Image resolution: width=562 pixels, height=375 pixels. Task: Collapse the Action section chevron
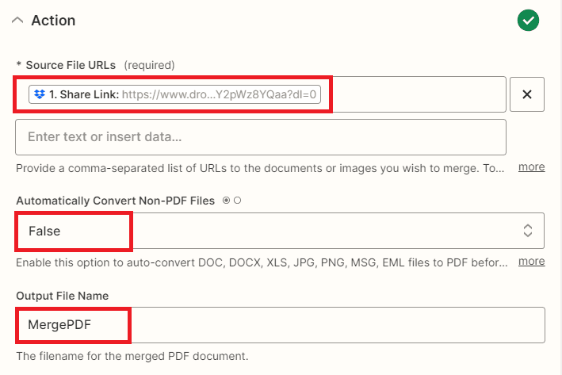[17, 21]
